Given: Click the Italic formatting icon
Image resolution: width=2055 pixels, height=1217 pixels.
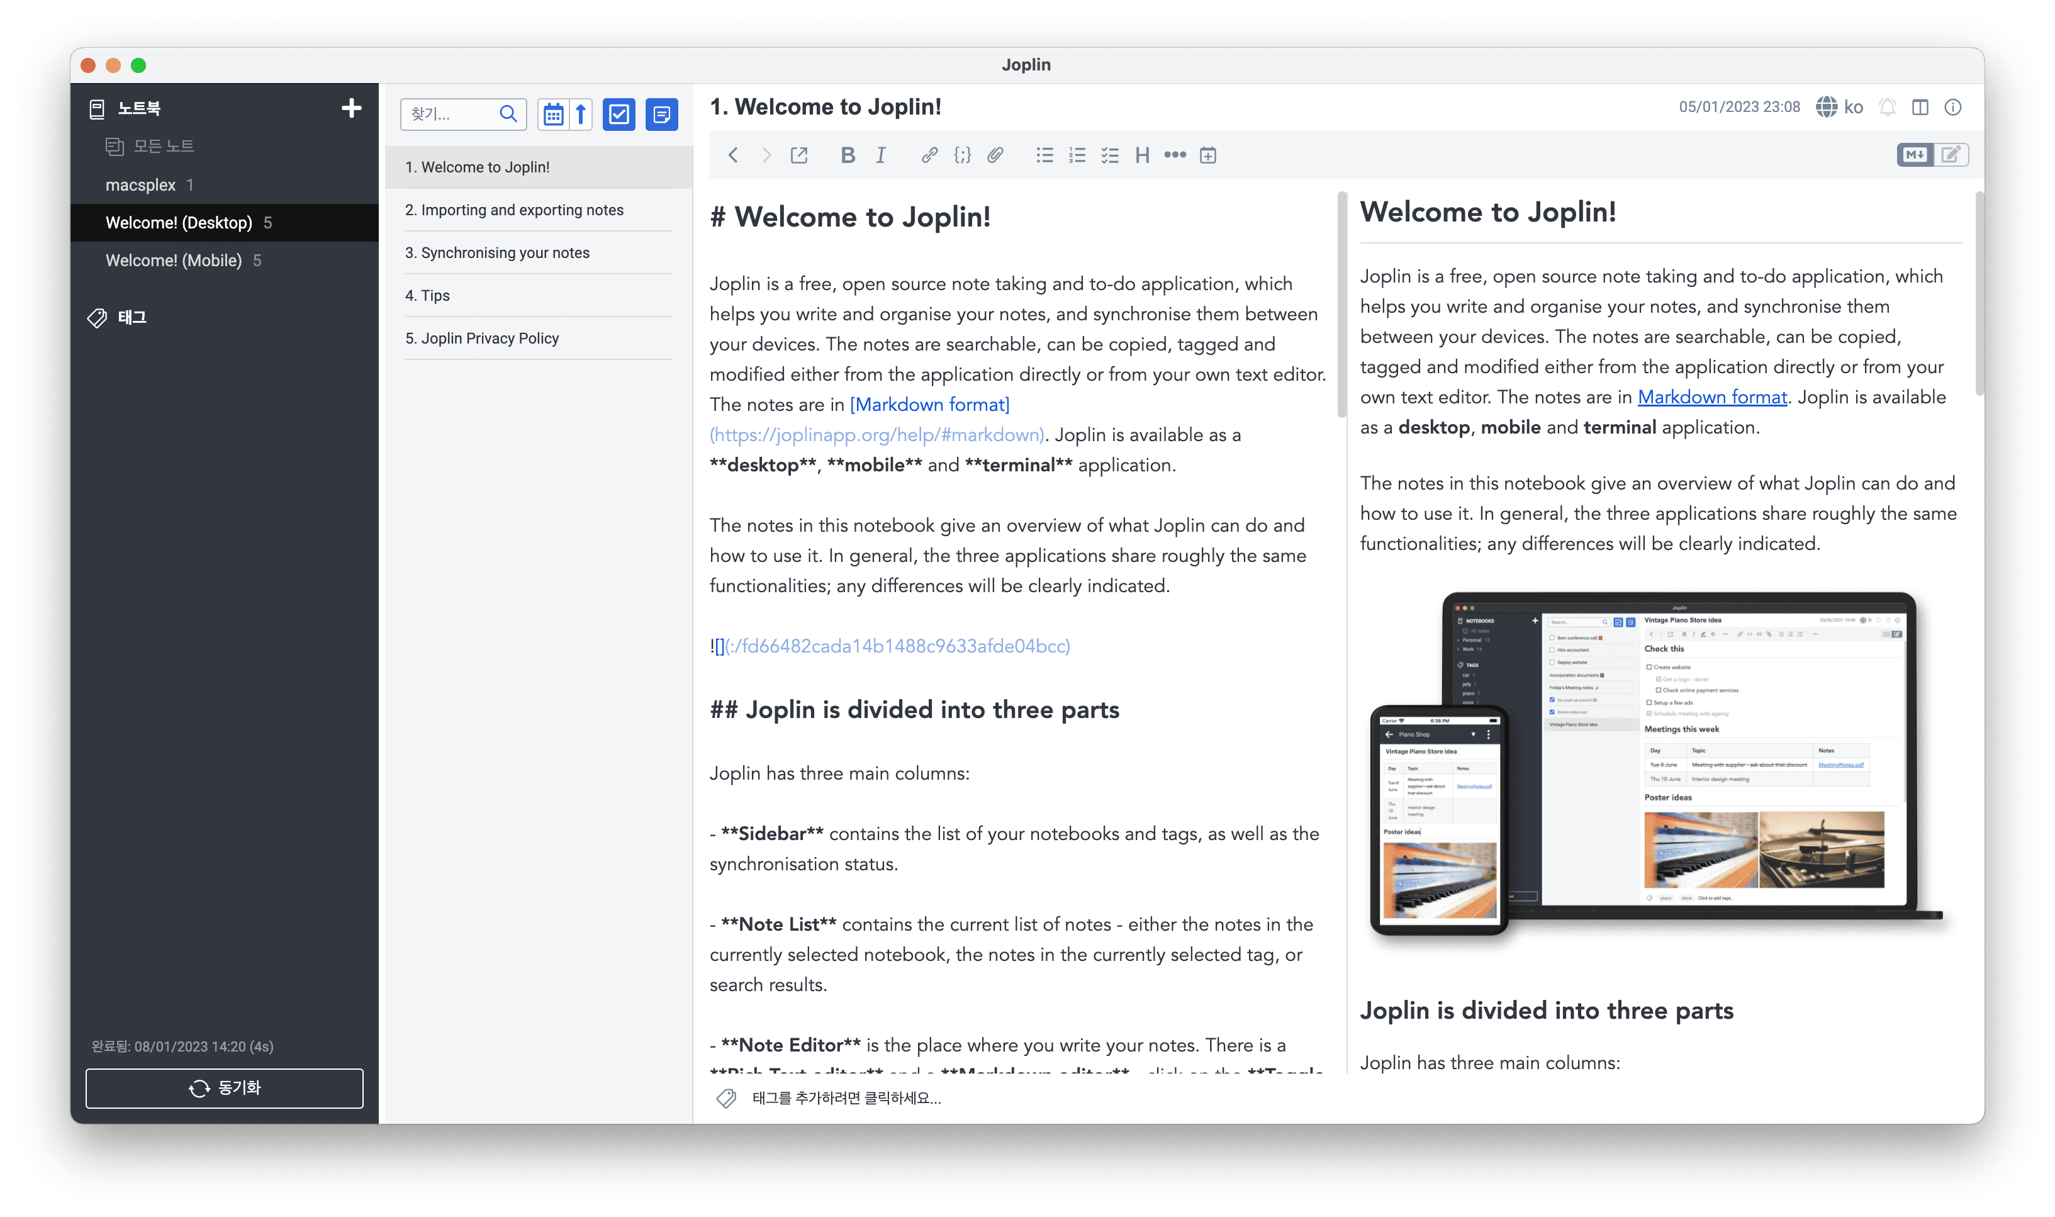Looking at the screenshot, I should (881, 155).
